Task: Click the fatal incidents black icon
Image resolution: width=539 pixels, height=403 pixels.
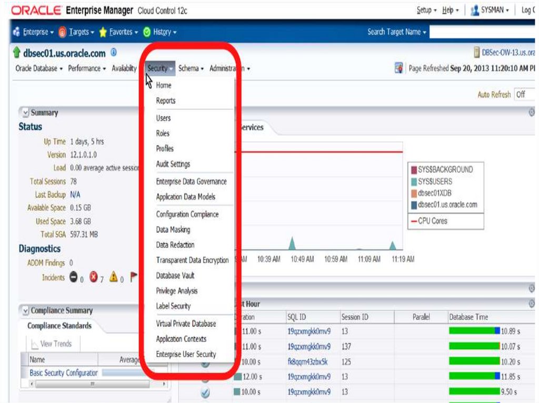Action: coord(74,277)
